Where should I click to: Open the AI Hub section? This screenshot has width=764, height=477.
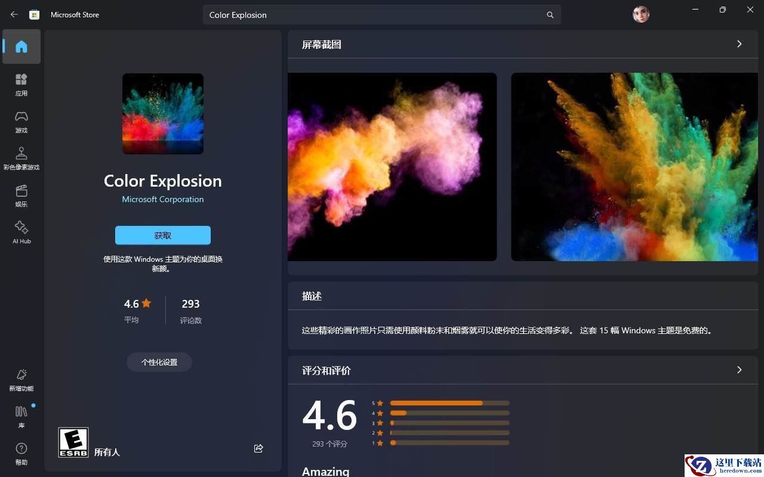[x=21, y=233]
